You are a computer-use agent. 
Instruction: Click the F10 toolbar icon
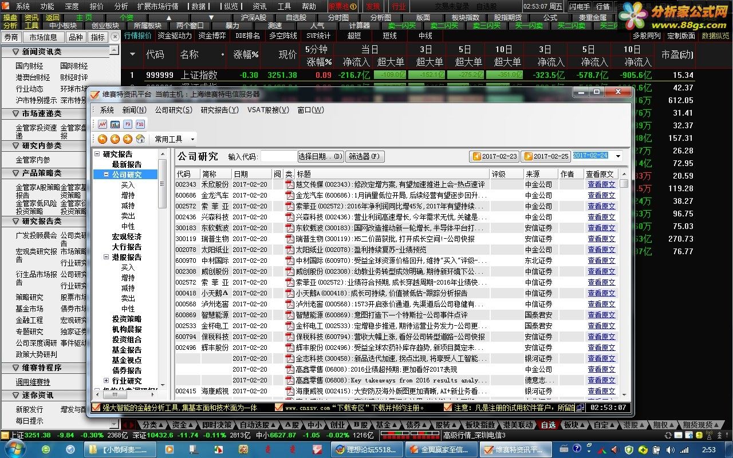pos(140,124)
